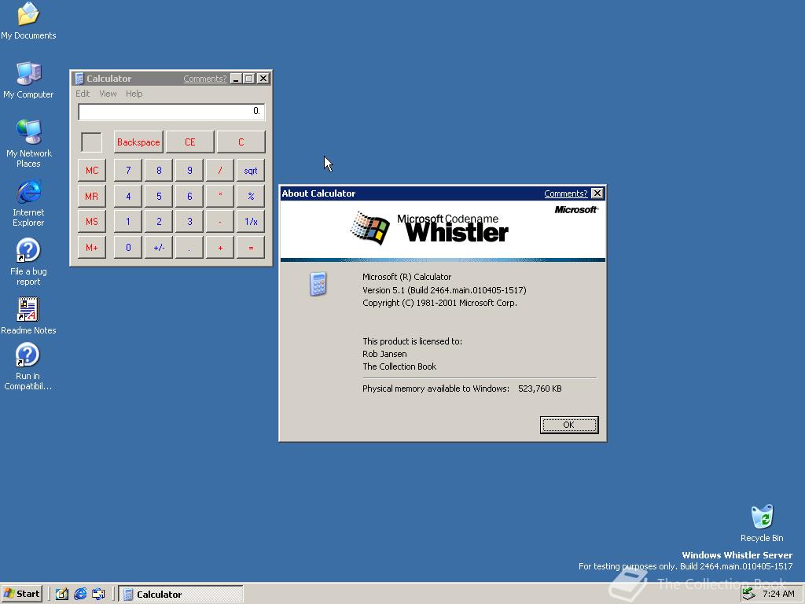Open My Network Places icon
805x604 pixels.
point(28,143)
